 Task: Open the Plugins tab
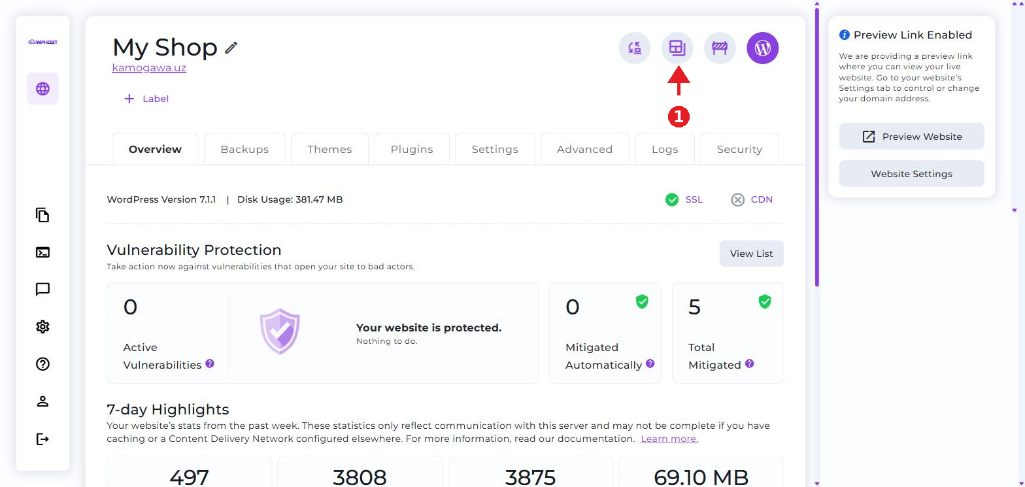click(412, 149)
